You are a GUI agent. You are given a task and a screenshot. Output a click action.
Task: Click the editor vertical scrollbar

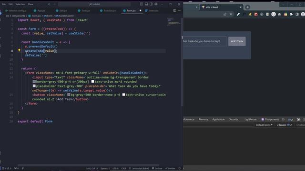point(182,62)
